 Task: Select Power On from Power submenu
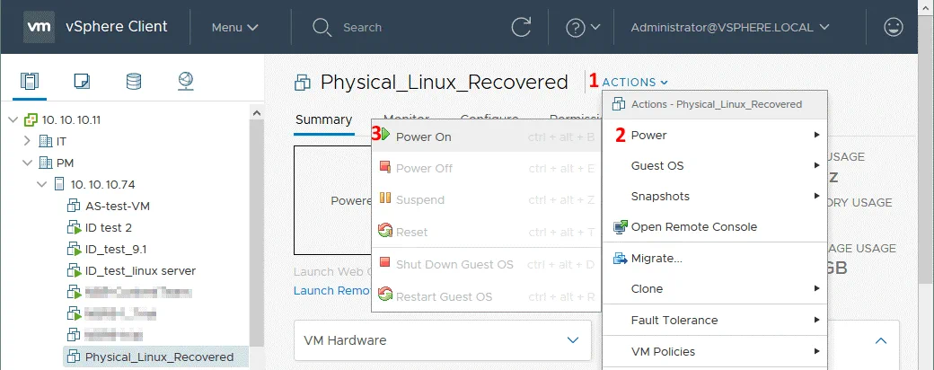tap(423, 137)
